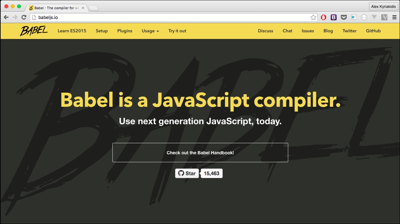
Task: Expand the Usage dropdown menu
Action: pos(150,31)
